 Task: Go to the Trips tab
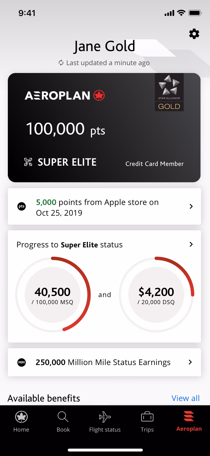pos(147,421)
